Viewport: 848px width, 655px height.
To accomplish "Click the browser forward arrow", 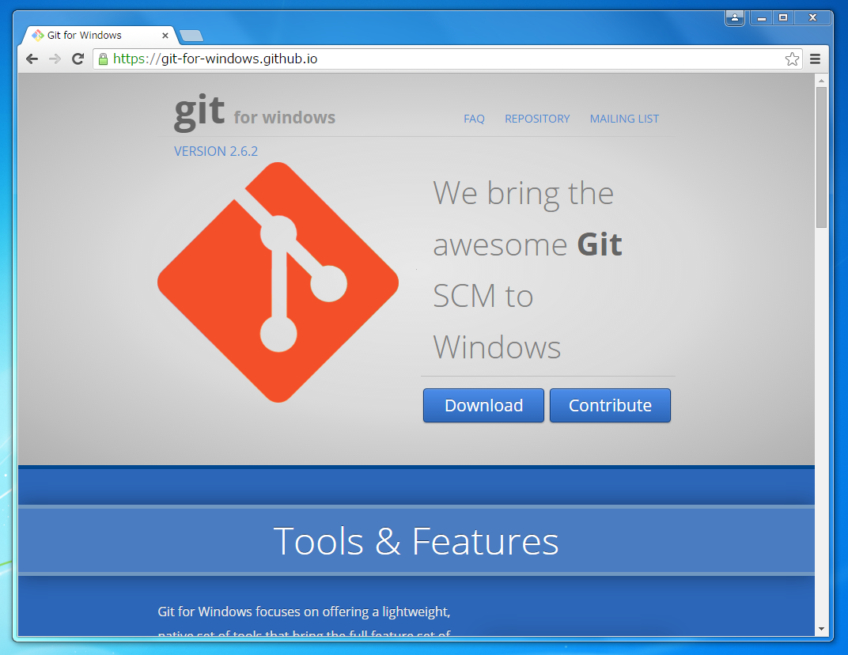I will 55,59.
